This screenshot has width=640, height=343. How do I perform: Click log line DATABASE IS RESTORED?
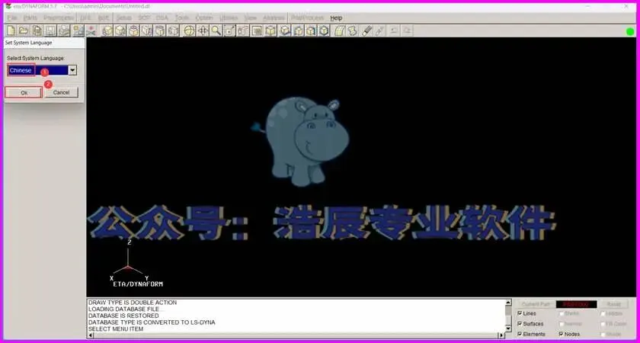pyautogui.click(x=123, y=316)
